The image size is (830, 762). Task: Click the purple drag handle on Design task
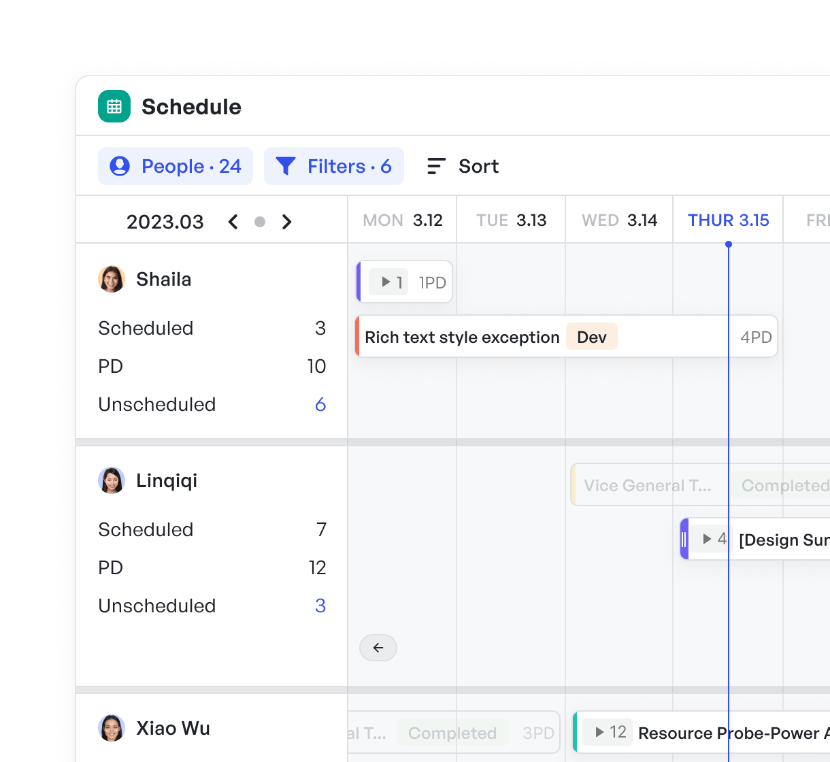point(684,539)
